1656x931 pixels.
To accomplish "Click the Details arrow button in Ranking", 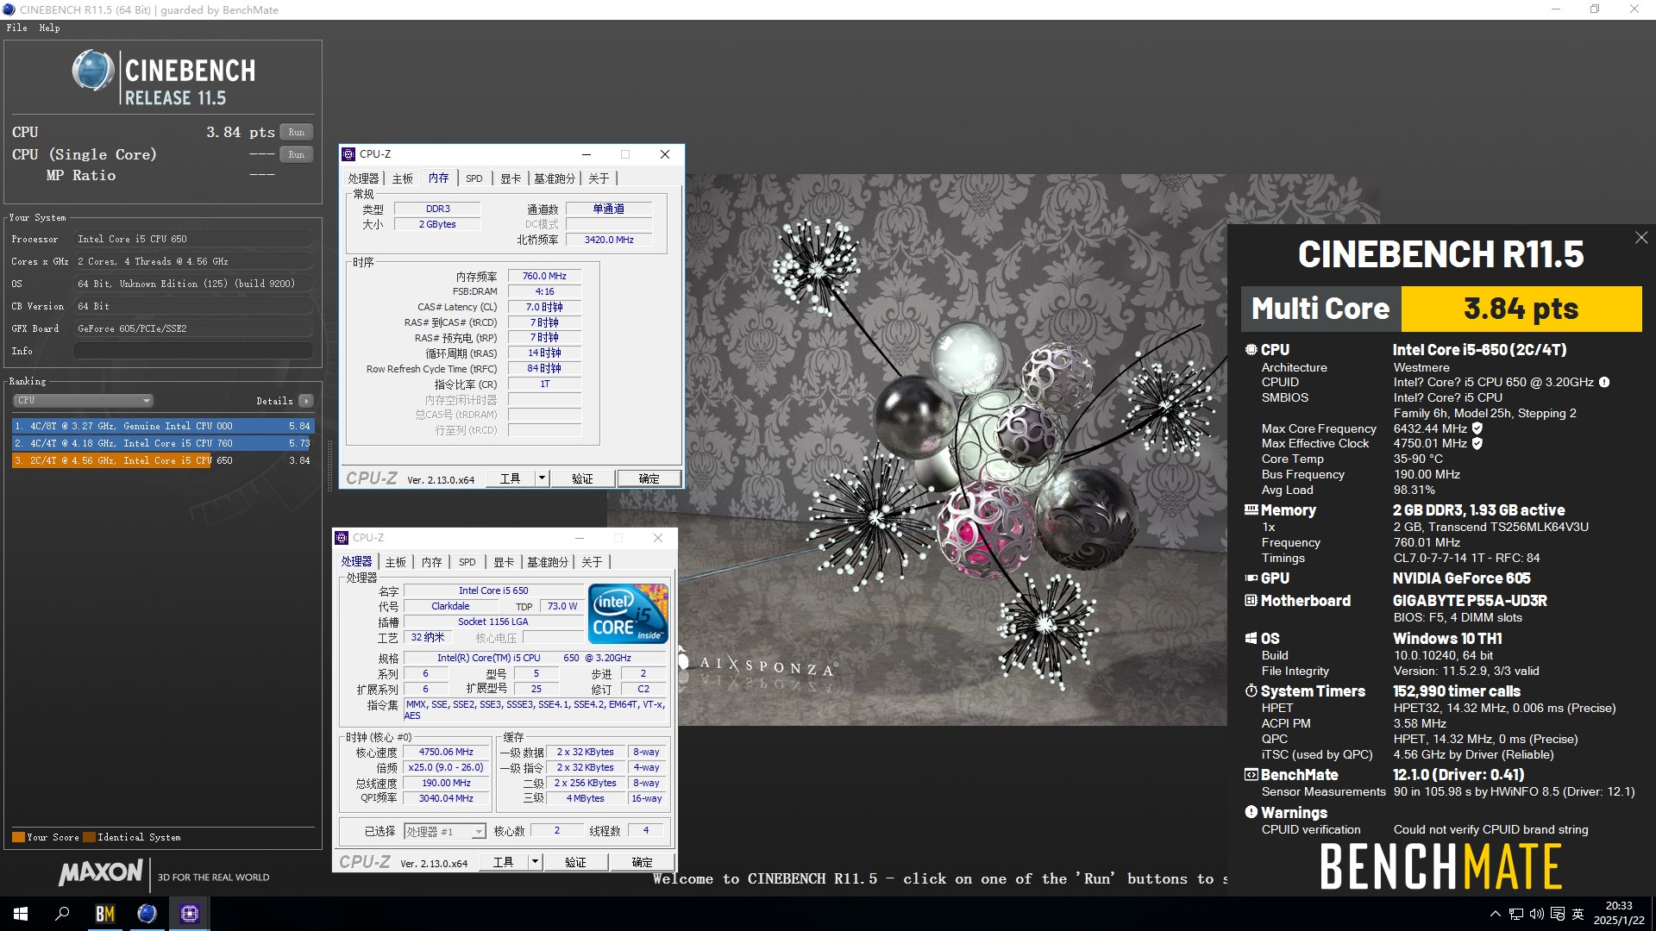I will click(x=305, y=401).
